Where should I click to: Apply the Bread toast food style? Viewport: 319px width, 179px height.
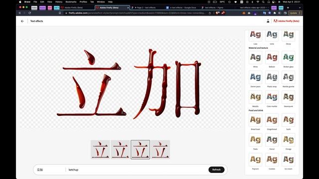tap(255, 120)
